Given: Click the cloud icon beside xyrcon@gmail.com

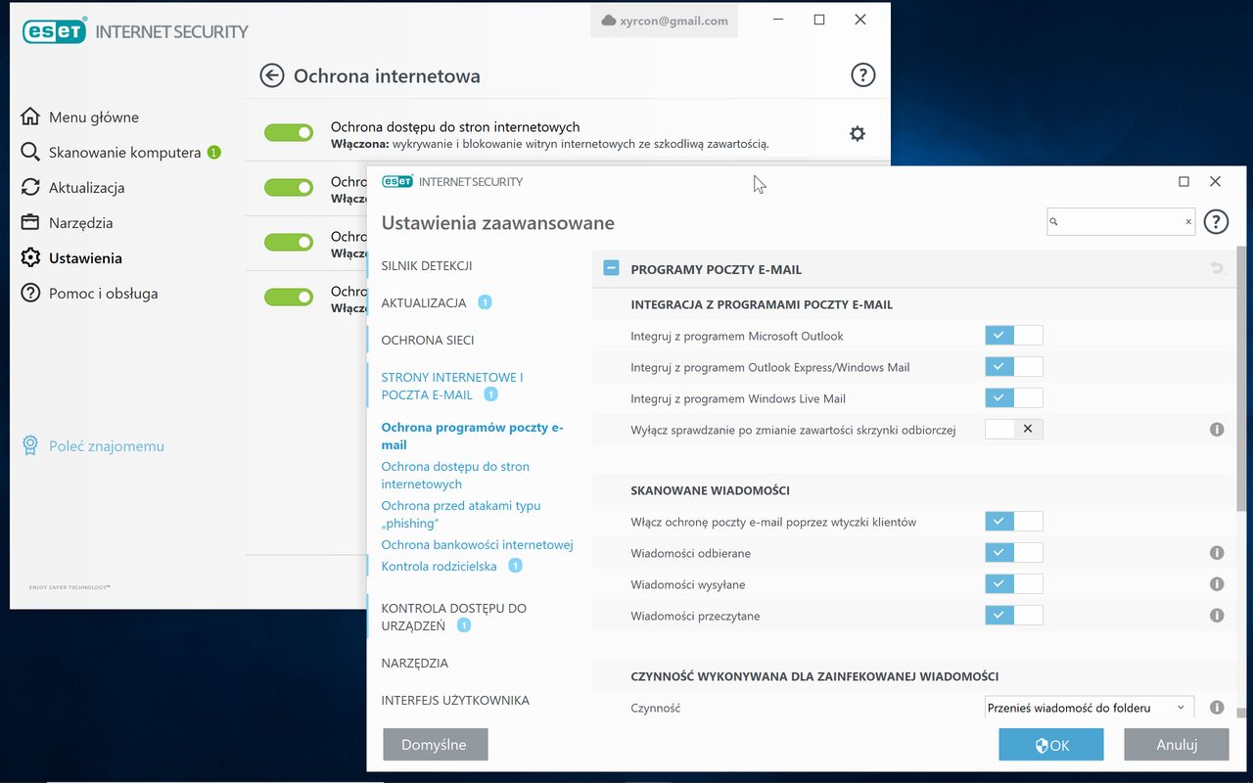Looking at the screenshot, I should 608,21.
